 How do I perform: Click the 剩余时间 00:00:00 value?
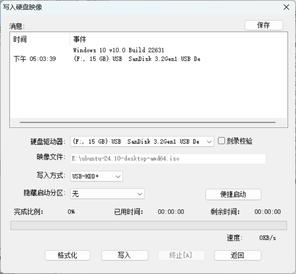pyautogui.click(x=267, y=212)
